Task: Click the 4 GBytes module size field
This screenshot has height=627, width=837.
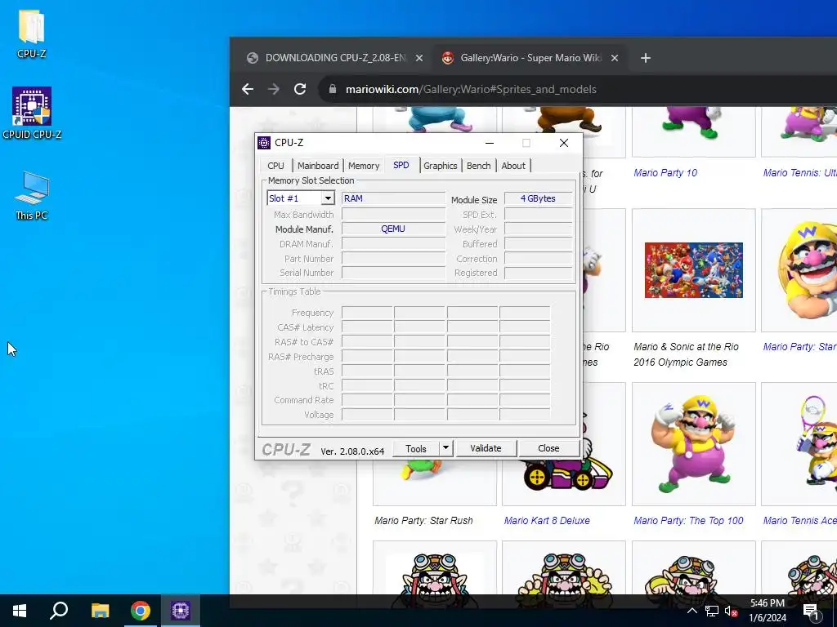Action: pyautogui.click(x=538, y=198)
